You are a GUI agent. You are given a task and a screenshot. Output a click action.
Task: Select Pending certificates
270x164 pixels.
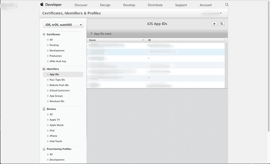(54, 45)
